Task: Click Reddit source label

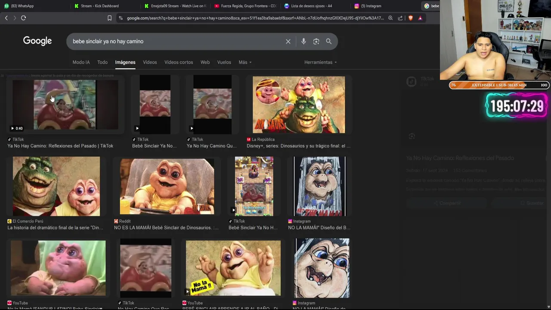Action: [x=125, y=221]
